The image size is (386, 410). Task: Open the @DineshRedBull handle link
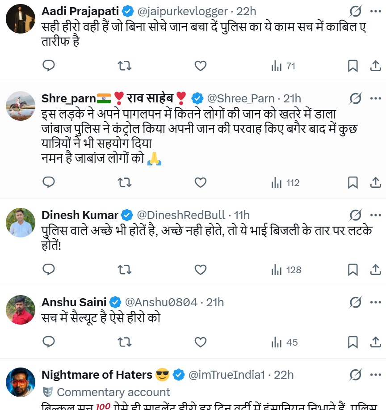180,215
